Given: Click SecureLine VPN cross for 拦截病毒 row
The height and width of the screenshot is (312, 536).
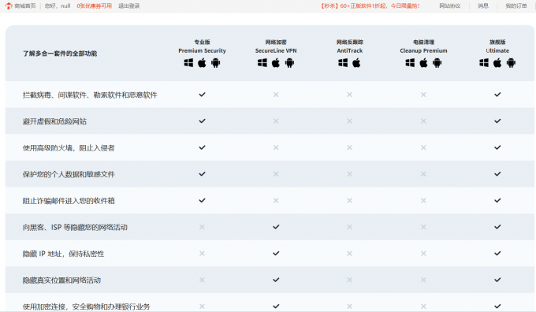Looking at the screenshot, I should click(276, 95).
